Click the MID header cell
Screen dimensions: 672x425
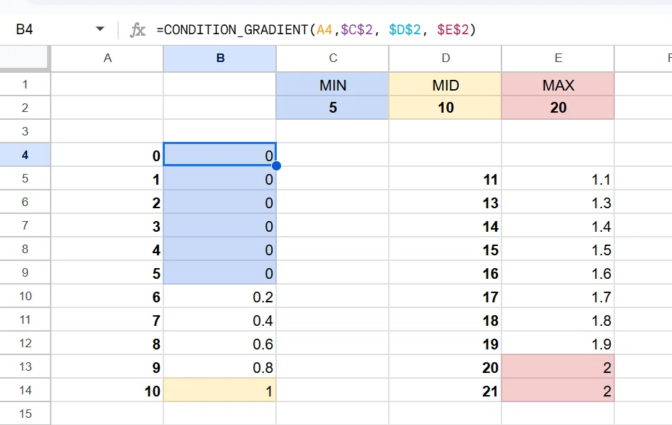pyautogui.click(x=445, y=84)
